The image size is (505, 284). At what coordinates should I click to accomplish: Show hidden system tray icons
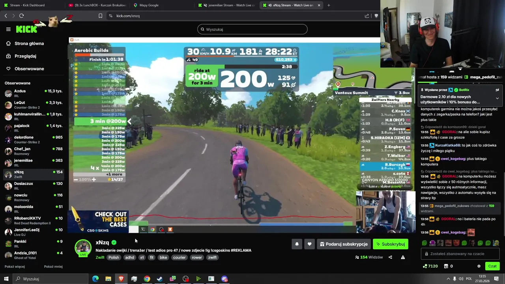[448, 279]
